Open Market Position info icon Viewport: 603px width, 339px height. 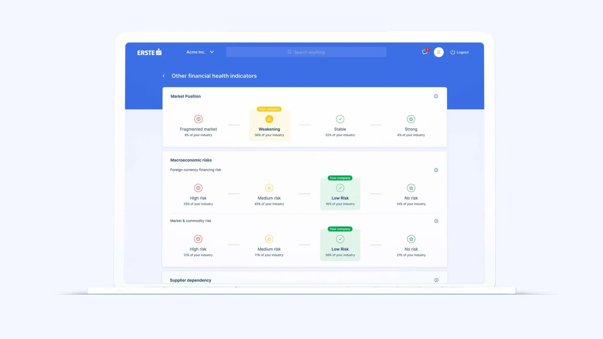(436, 96)
